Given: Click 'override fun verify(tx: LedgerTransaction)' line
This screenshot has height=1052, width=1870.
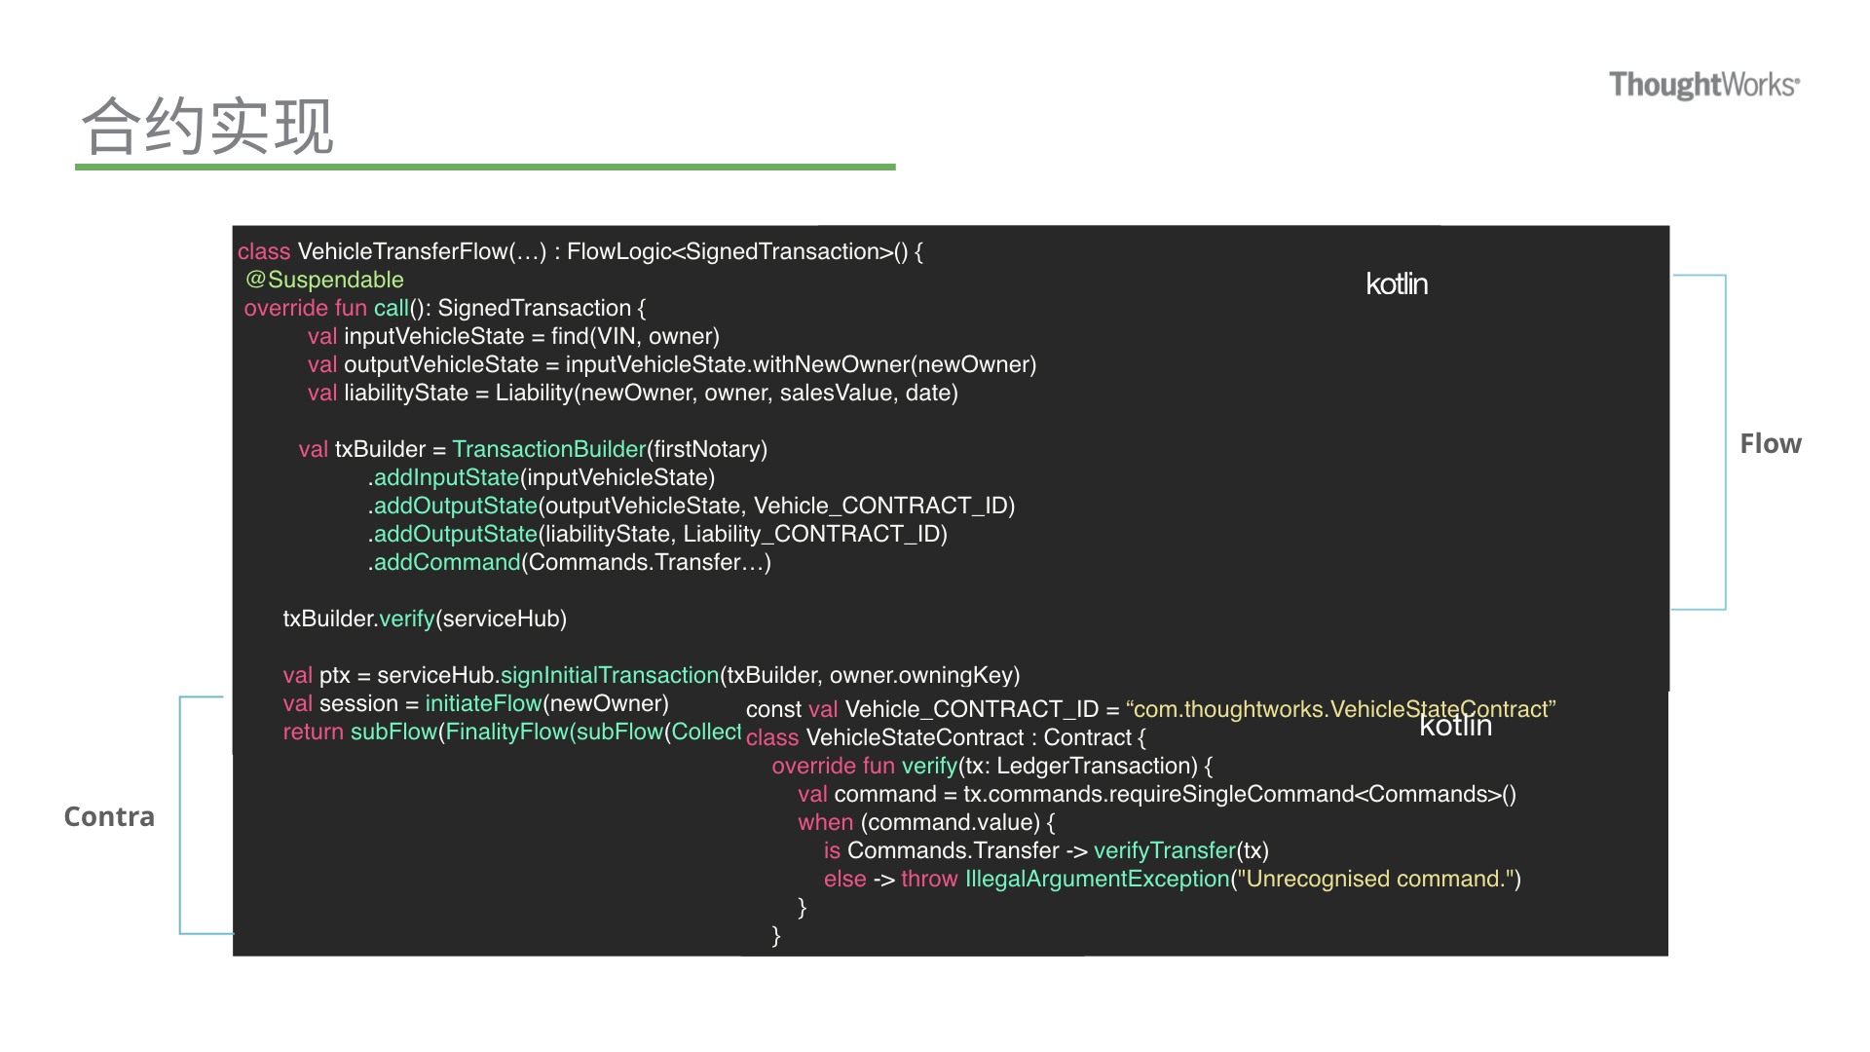Looking at the screenshot, I should click(992, 766).
